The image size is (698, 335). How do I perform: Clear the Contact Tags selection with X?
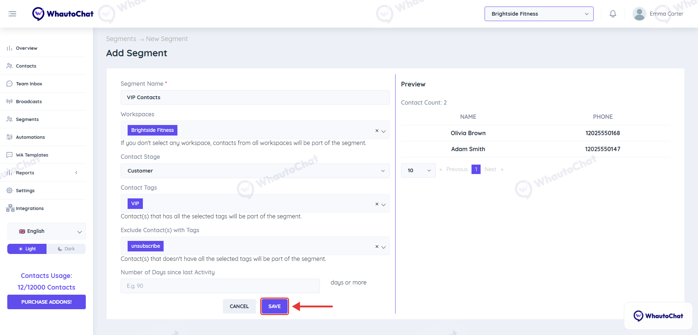[377, 204]
